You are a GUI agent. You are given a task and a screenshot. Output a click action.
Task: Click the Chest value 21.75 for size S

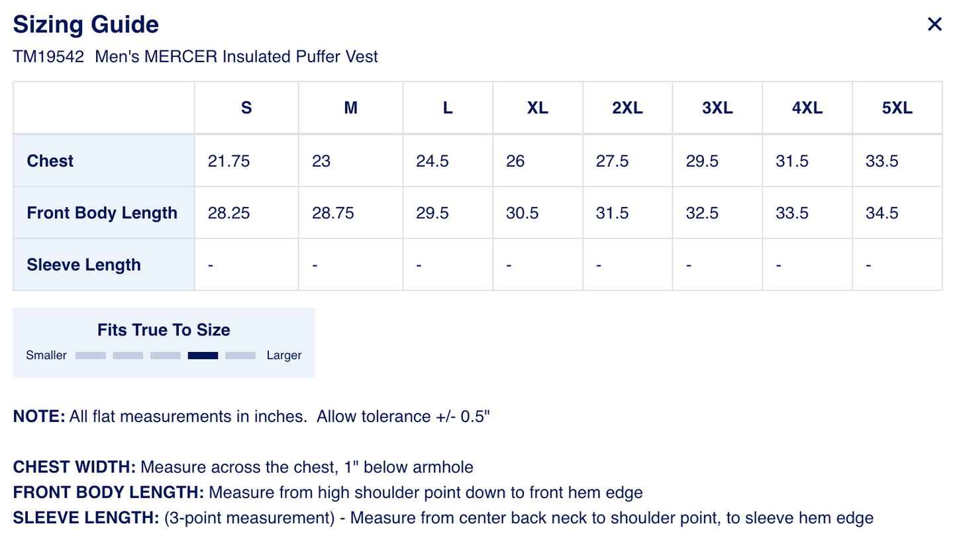pyautogui.click(x=229, y=161)
